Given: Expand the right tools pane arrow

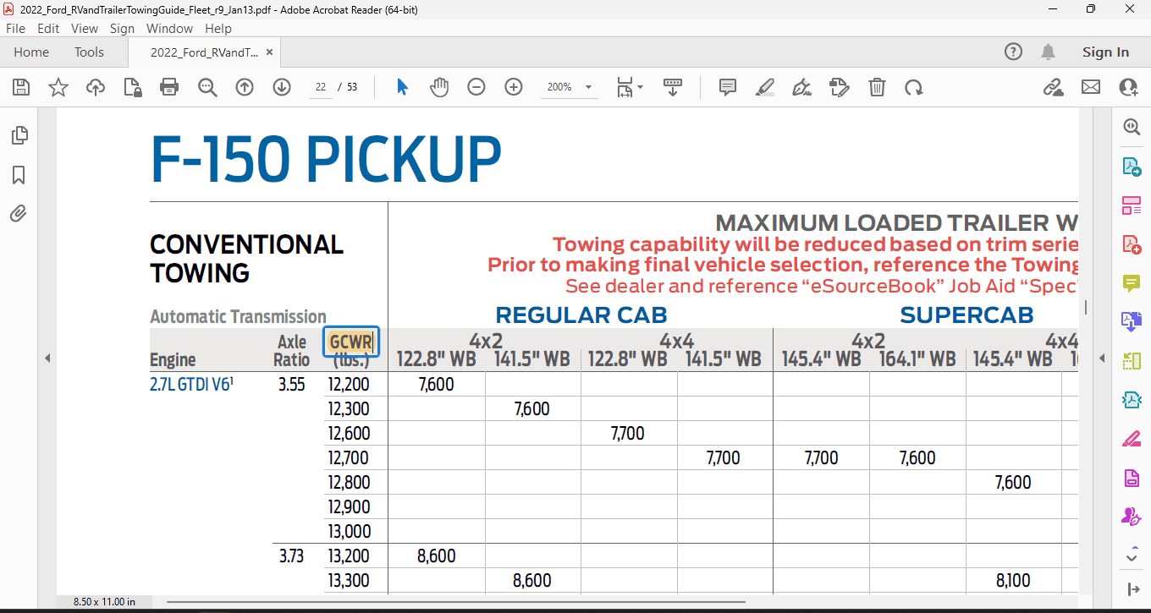Looking at the screenshot, I should coord(1132,588).
